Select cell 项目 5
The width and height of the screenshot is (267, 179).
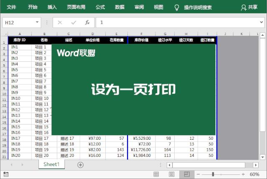click(41, 70)
